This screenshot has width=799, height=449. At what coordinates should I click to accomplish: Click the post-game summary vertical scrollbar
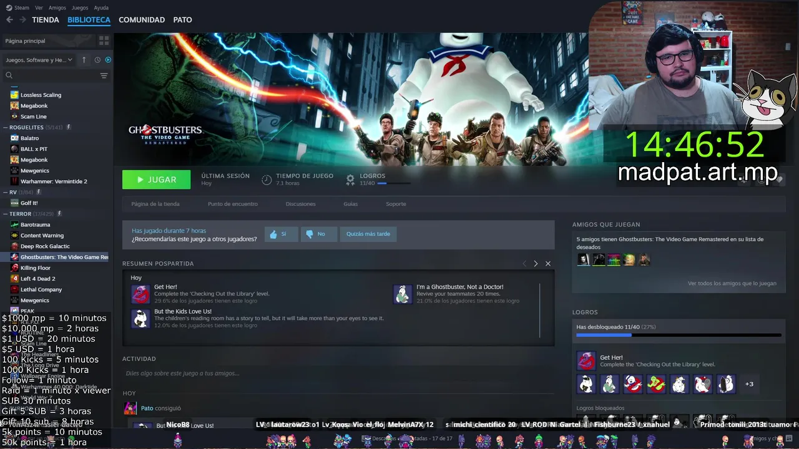540,310
